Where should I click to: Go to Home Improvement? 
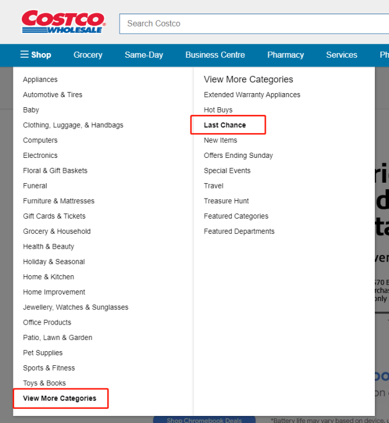[x=54, y=292]
